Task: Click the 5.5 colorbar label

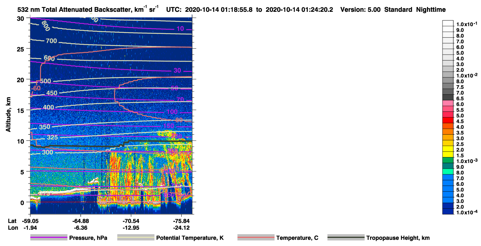Action: tap(460, 110)
